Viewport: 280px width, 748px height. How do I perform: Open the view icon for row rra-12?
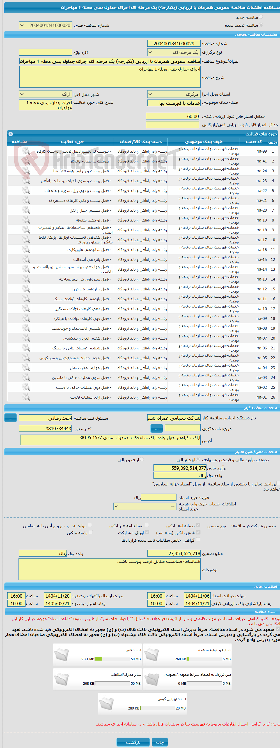pos(26,289)
